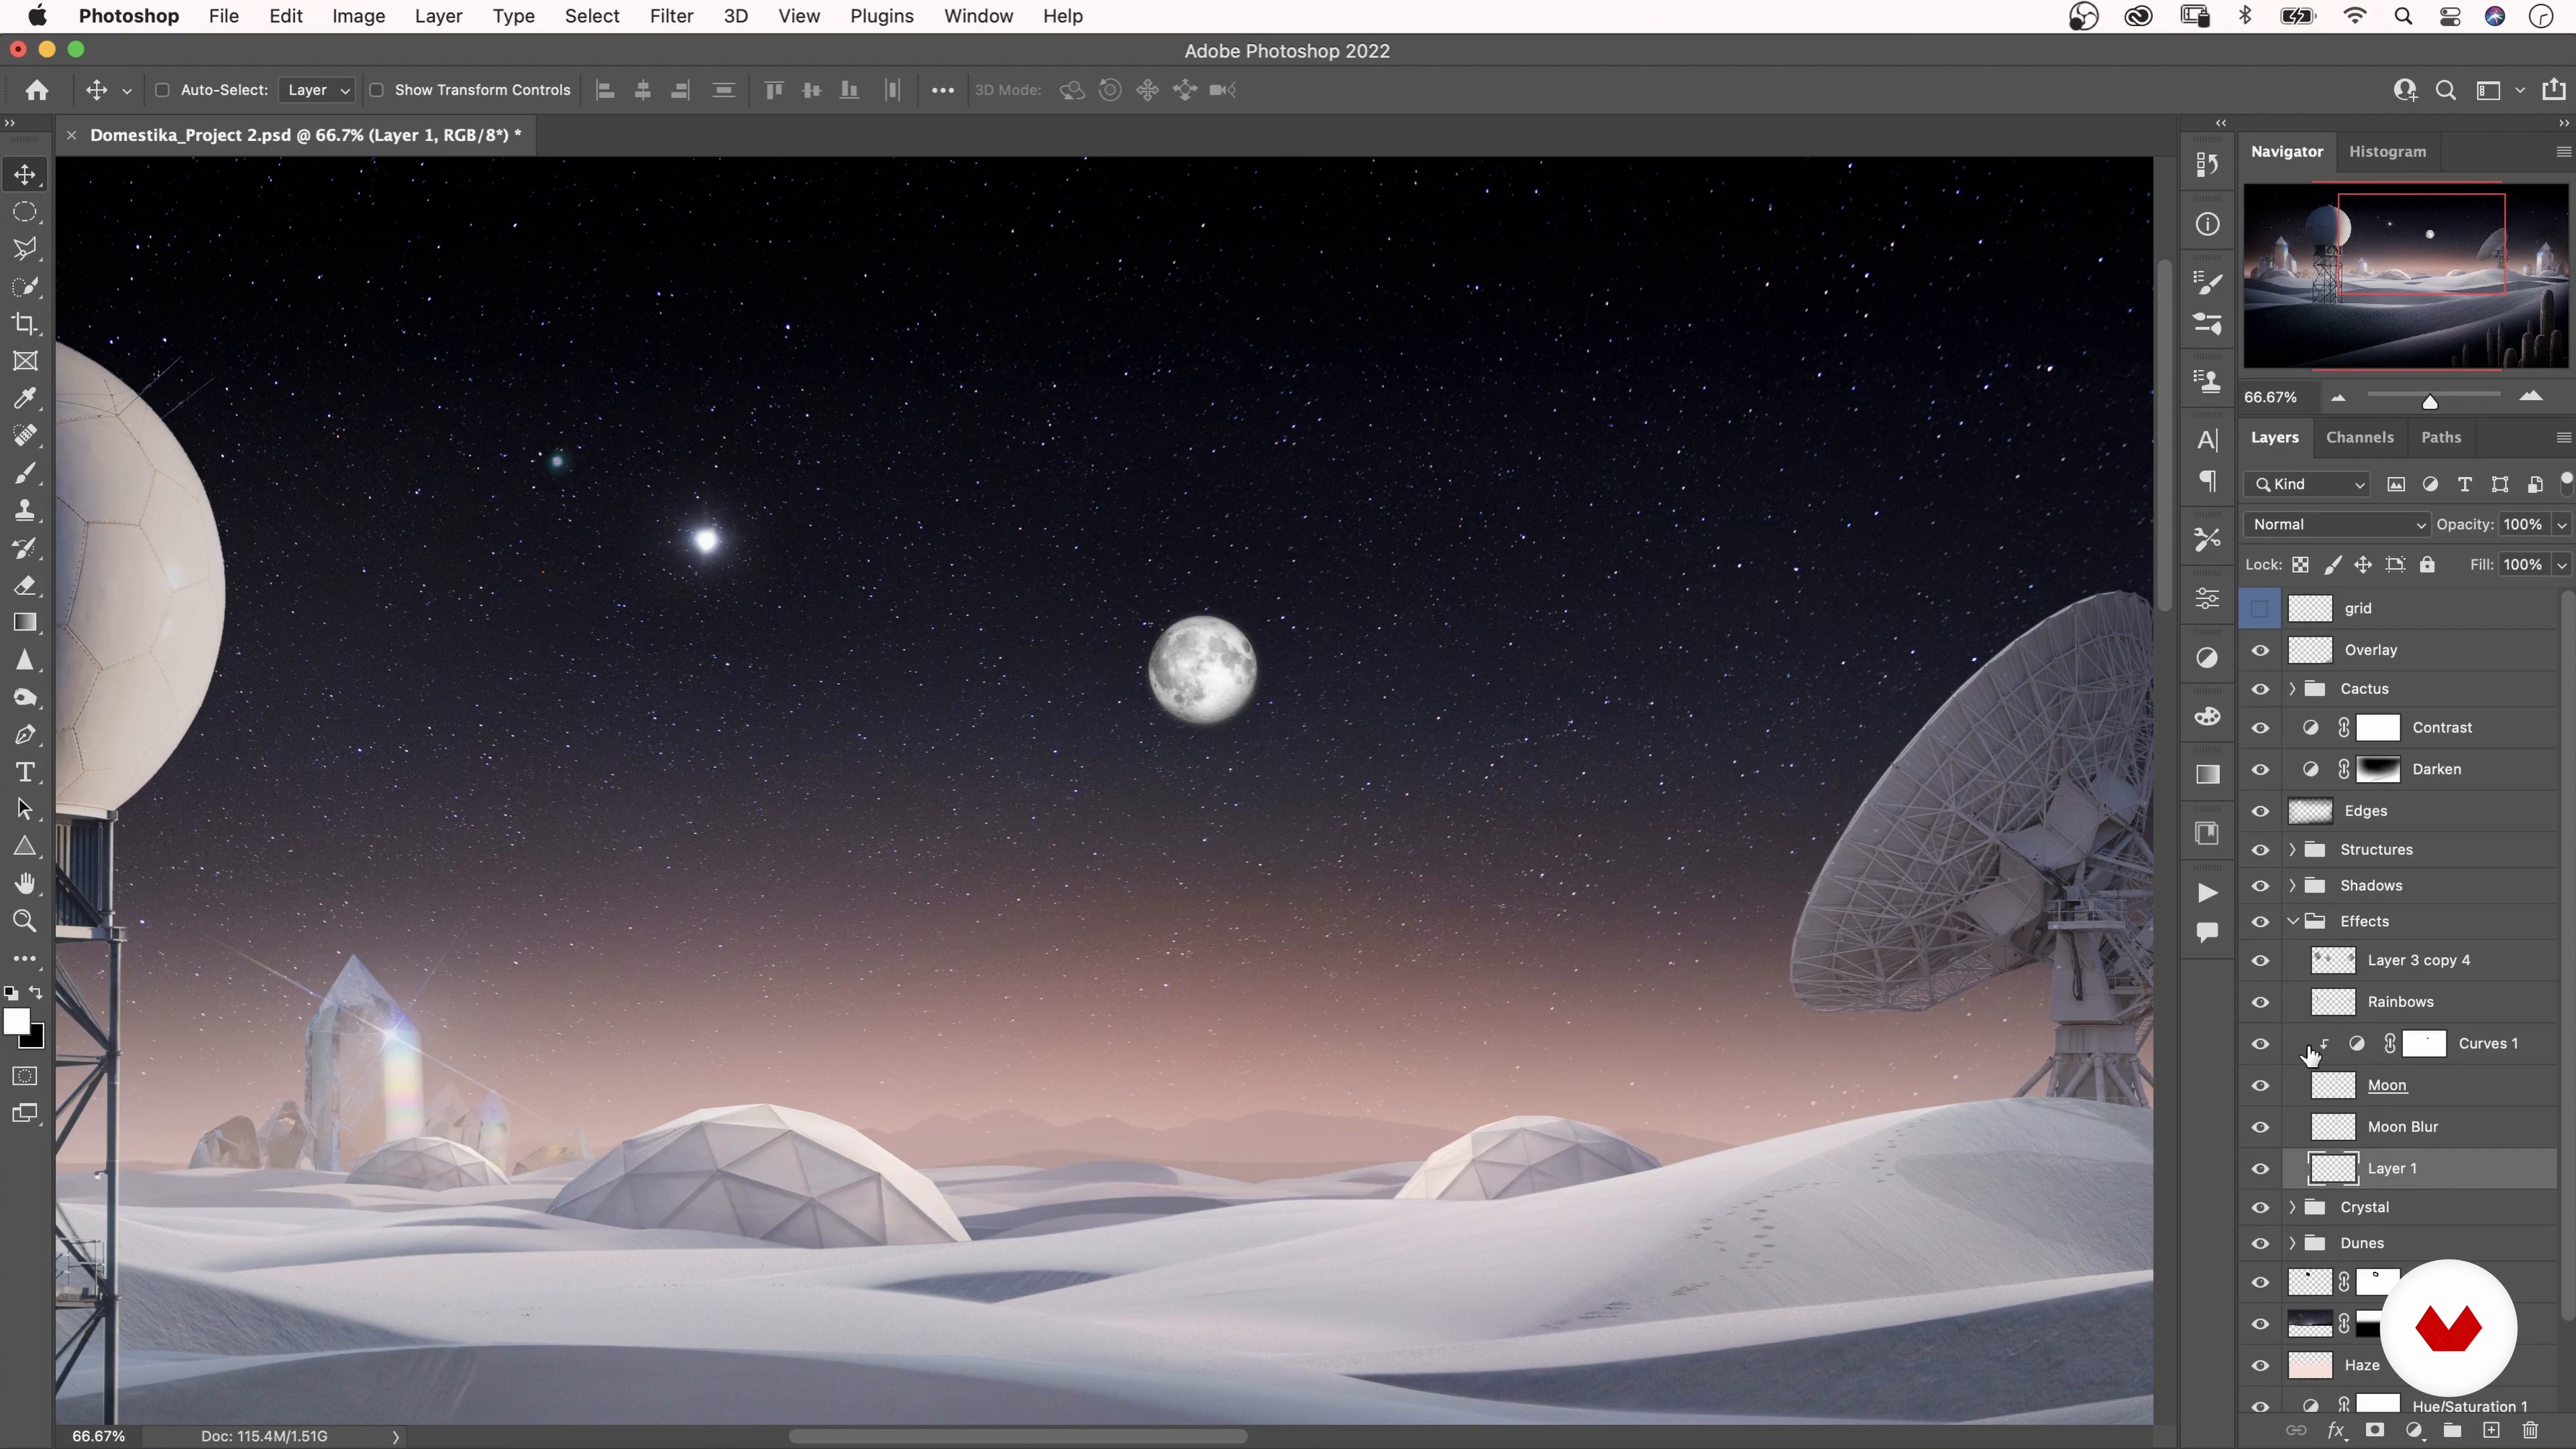Open the Filter menu

671,16
